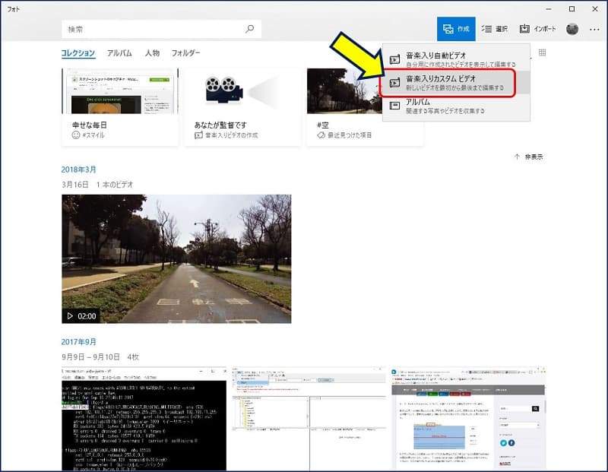Open the user account avatar
The height and width of the screenshot is (472, 608).
572,29
